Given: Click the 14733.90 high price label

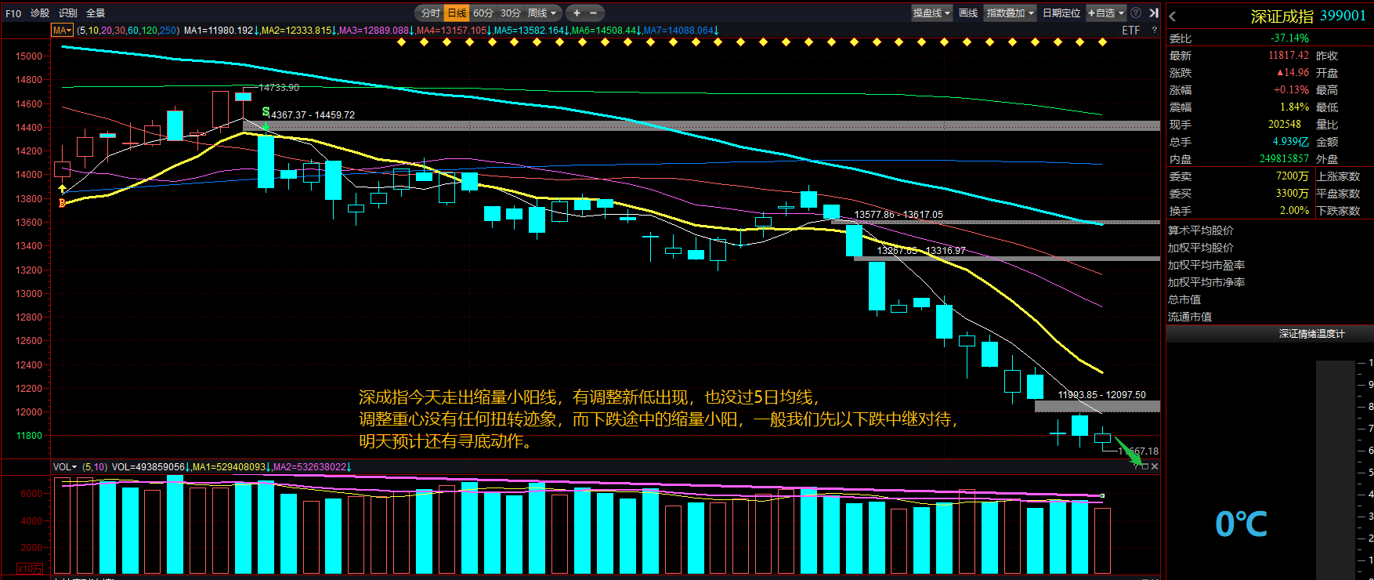Looking at the screenshot, I should click(279, 87).
